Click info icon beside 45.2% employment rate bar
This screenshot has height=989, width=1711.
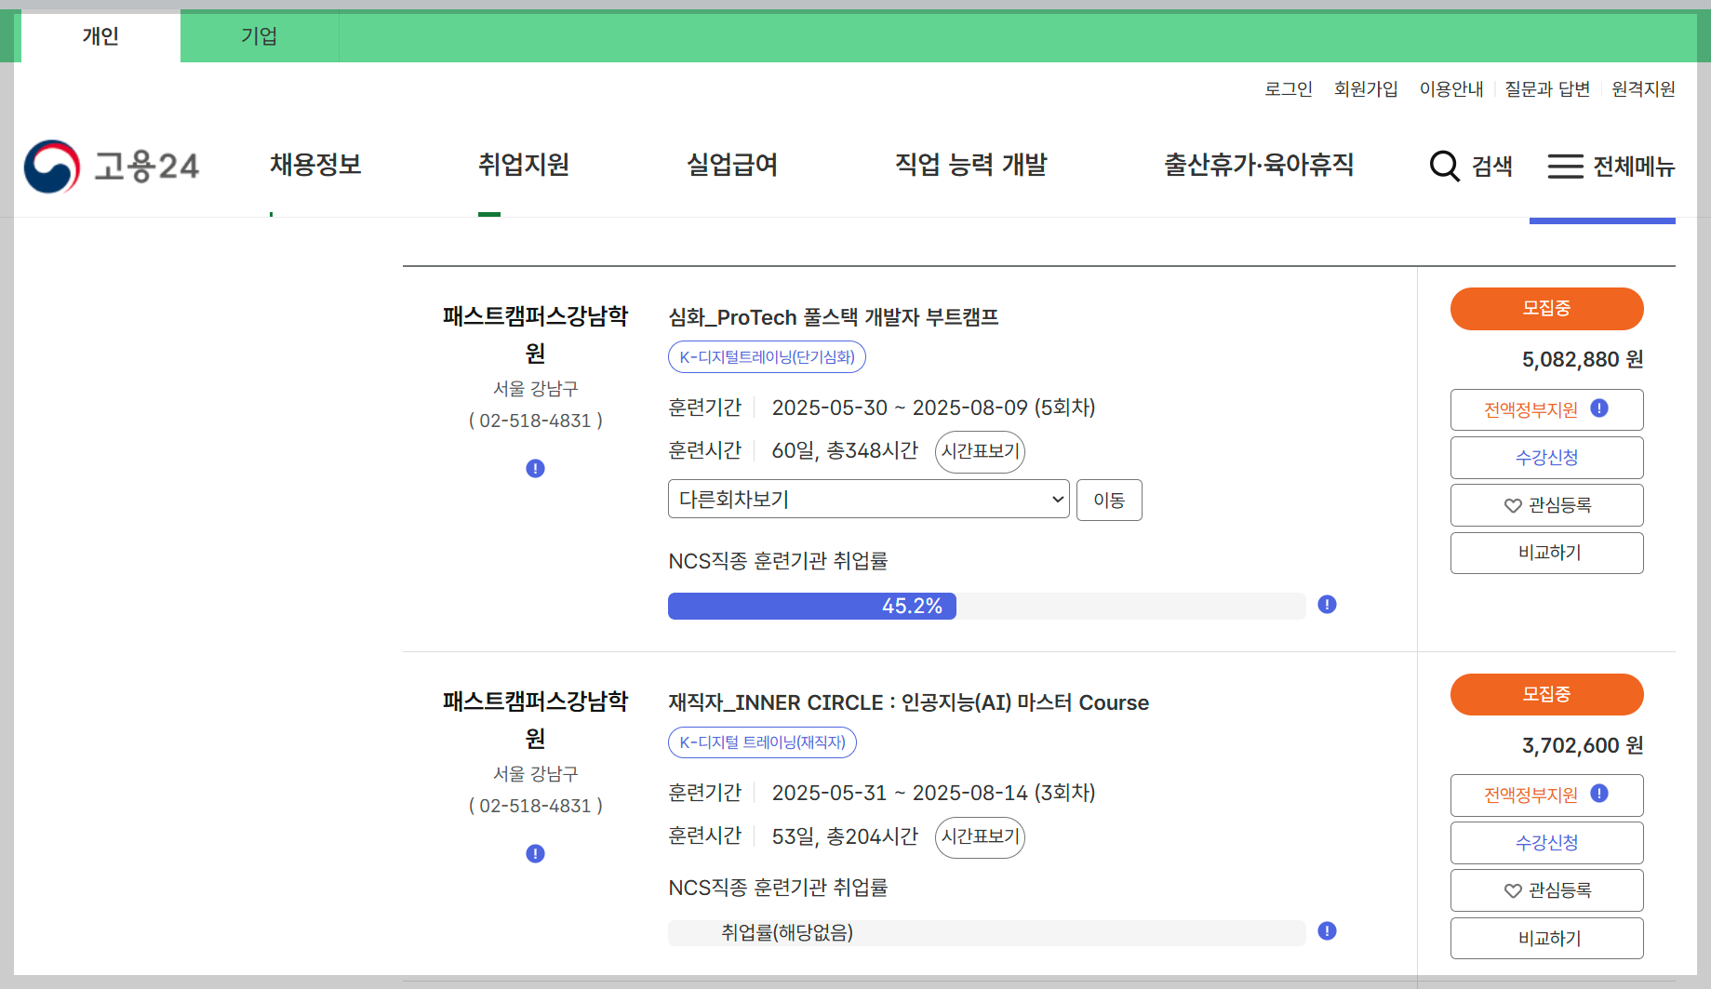click(x=1327, y=605)
